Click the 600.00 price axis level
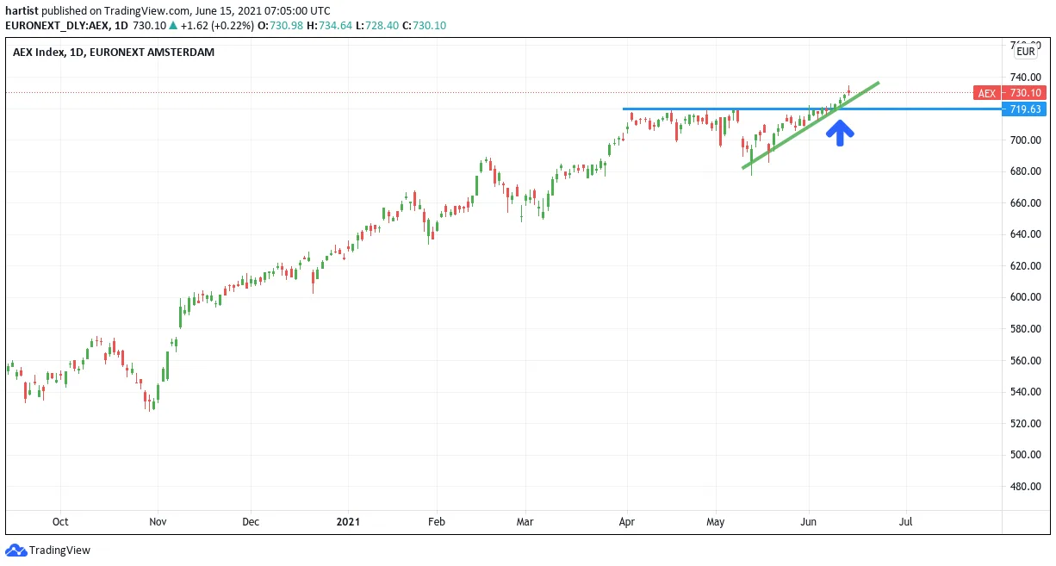This screenshot has width=1056, height=566. (x=1025, y=297)
